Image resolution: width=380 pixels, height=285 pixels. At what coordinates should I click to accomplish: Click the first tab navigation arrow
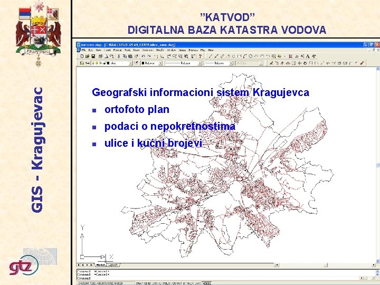coord(79,265)
